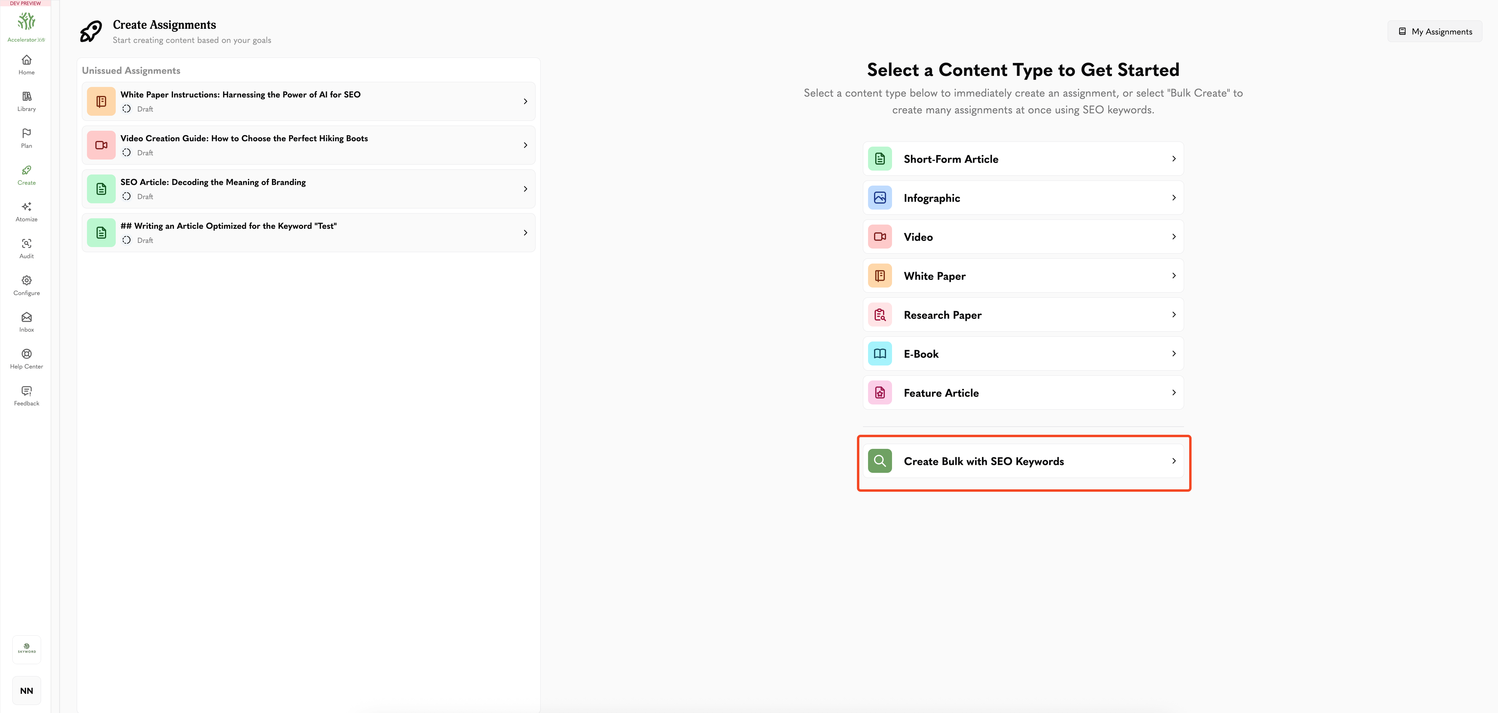Click the orange icon of White Paper Instructions draft
The width and height of the screenshot is (1498, 713).
point(101,101)
